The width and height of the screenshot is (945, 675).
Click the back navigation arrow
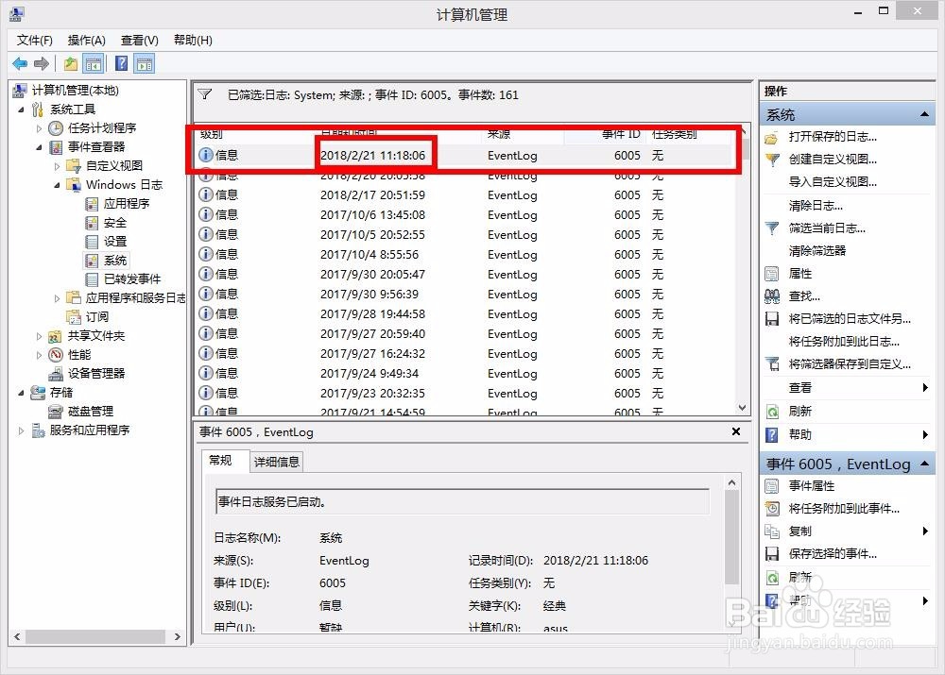pyautogui.click(x=21, y=63)
